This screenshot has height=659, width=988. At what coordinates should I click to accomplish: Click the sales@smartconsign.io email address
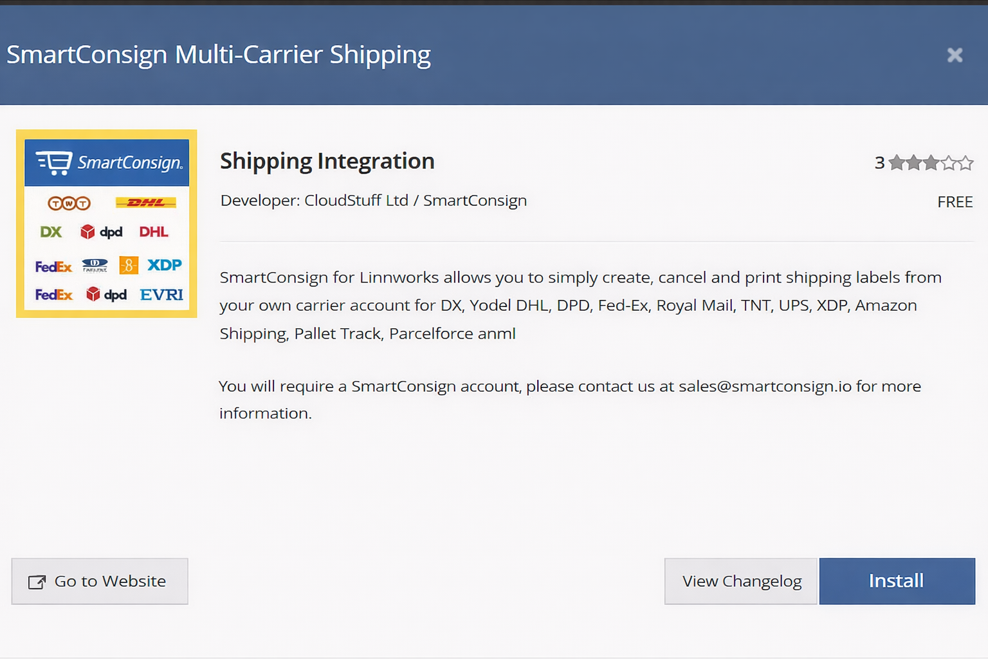click(x=765, y=386)
